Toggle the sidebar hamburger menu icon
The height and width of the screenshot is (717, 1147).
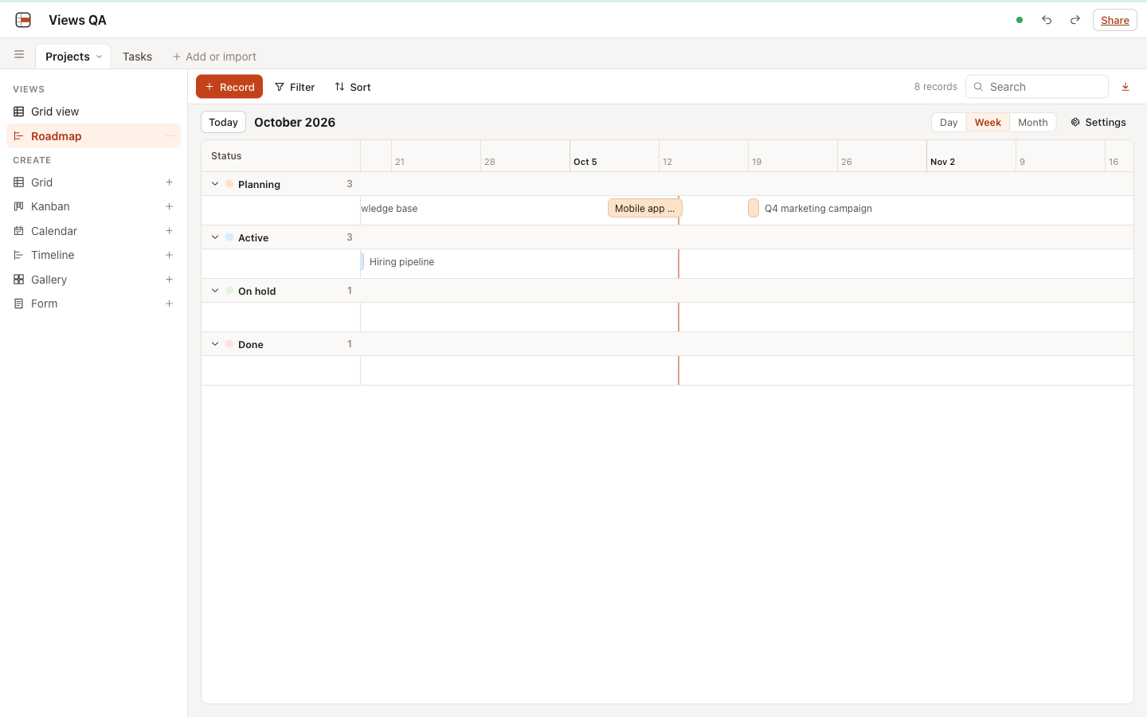19,55
